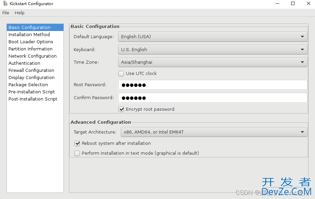Screen dimensions: 315x199
Task: Enable the Use UTC clock checkbox
Action: point(121,74)
